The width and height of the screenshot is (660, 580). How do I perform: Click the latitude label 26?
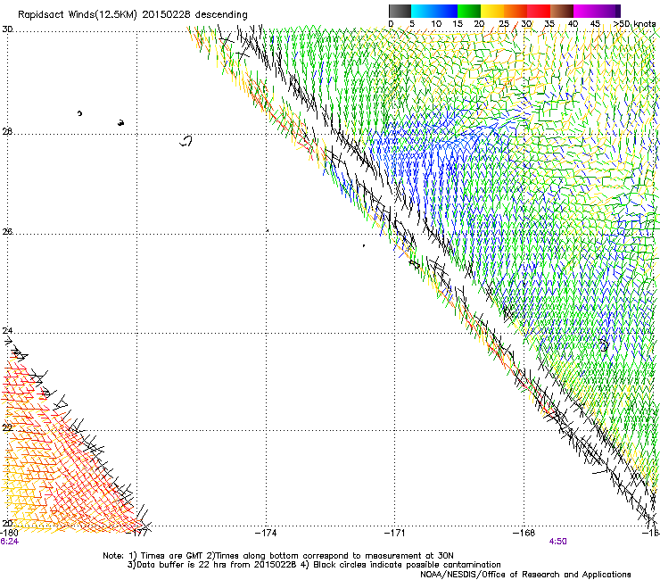[7, 231]
